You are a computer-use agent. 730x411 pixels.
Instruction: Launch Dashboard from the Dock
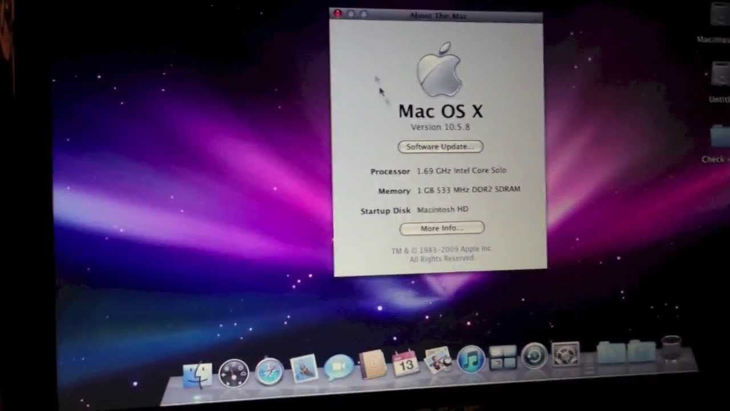[234, 373]
